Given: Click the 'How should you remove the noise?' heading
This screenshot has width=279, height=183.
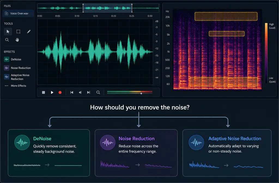Looking at the screenshot, I should pos(140,107).
